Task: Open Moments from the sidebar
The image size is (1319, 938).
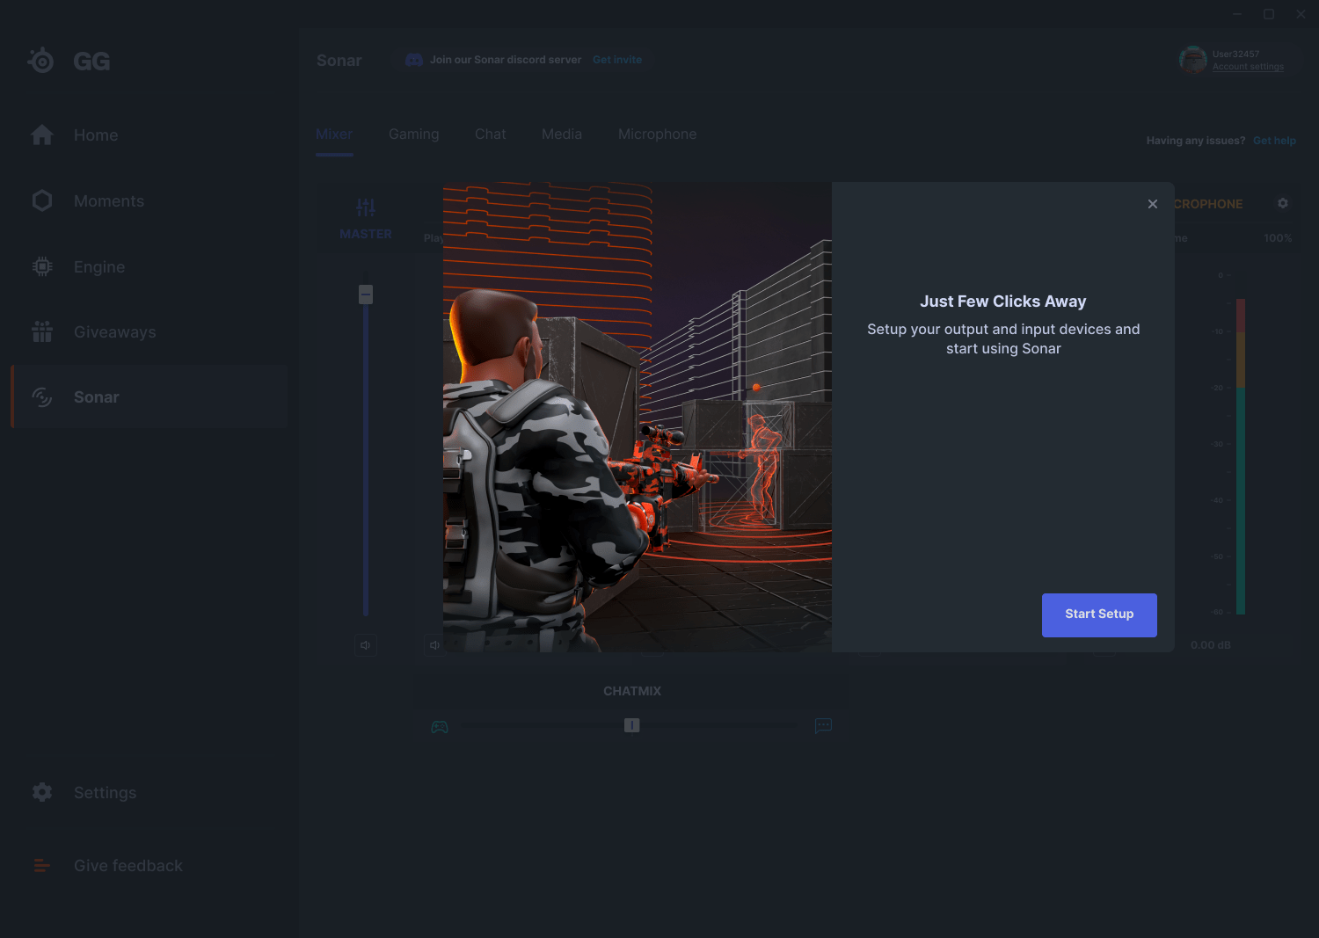Action: coord(41,200)
